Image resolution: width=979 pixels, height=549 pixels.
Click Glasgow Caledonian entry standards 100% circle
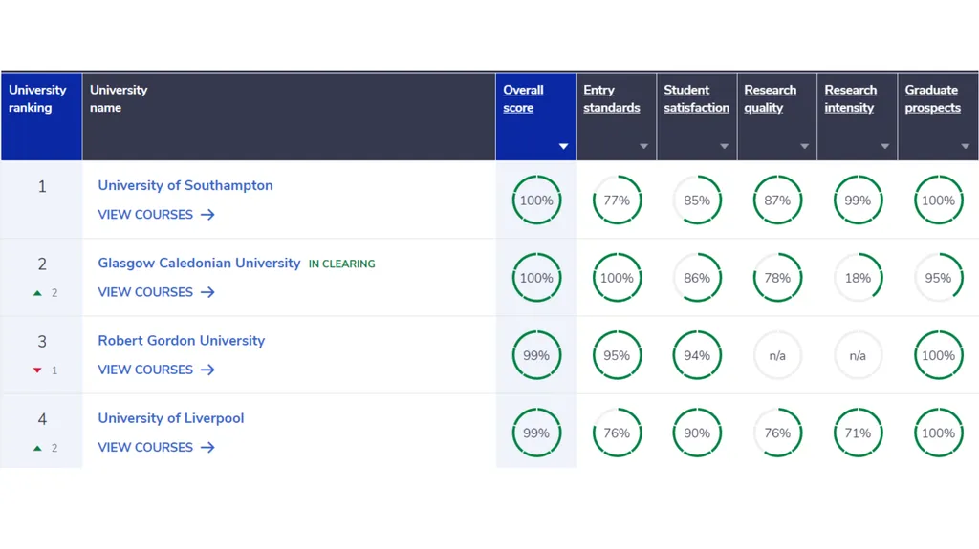click(x=617, y=278)
